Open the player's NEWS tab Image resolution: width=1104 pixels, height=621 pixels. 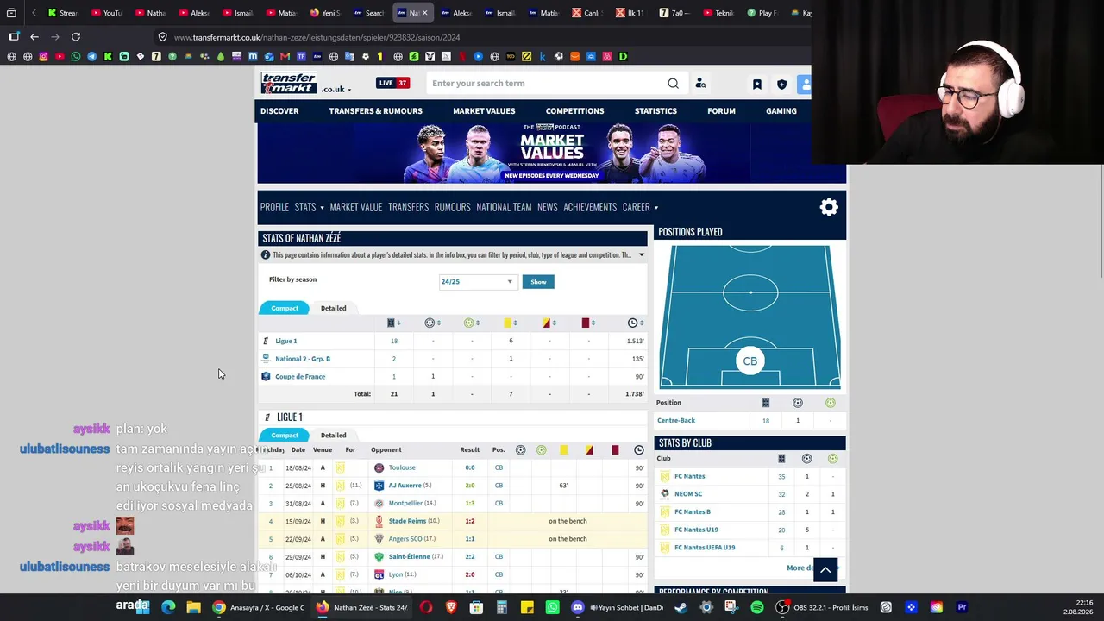click(x=547, y=207)
